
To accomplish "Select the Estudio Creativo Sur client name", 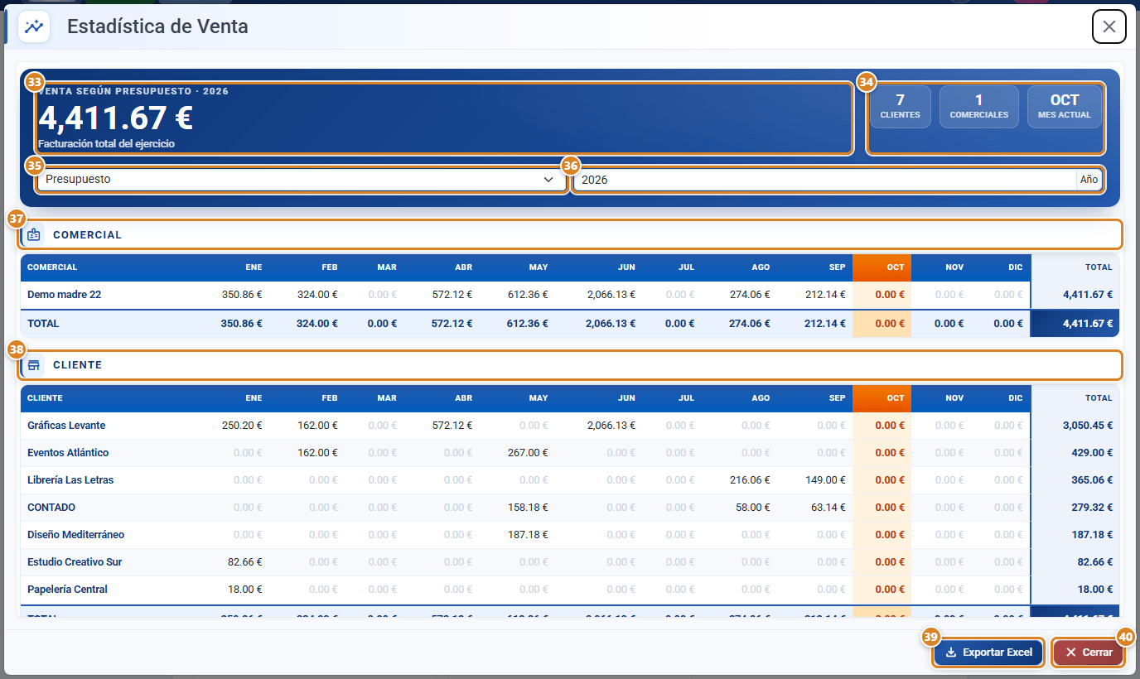I will click(x=75, y=562).
